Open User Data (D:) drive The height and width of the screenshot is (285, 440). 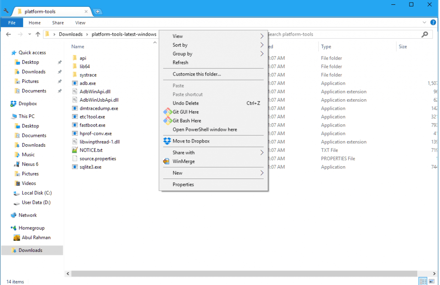(36, 202)
